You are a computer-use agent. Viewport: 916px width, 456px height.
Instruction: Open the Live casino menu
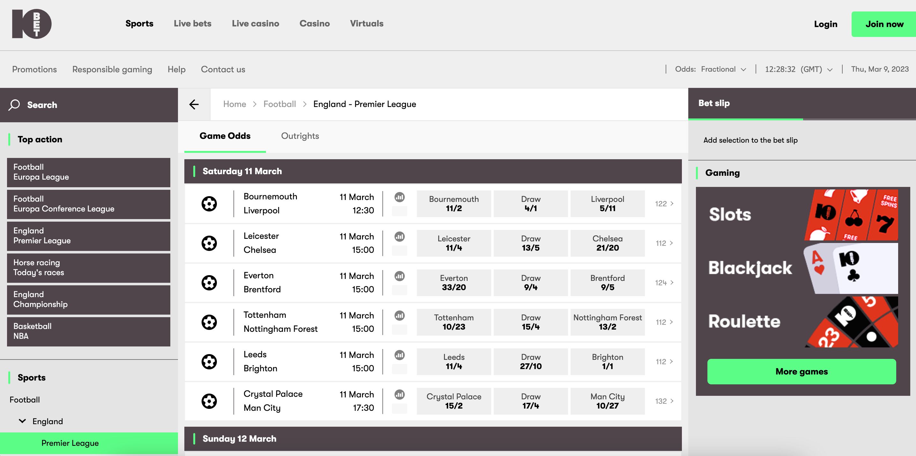tap(256, 24)
